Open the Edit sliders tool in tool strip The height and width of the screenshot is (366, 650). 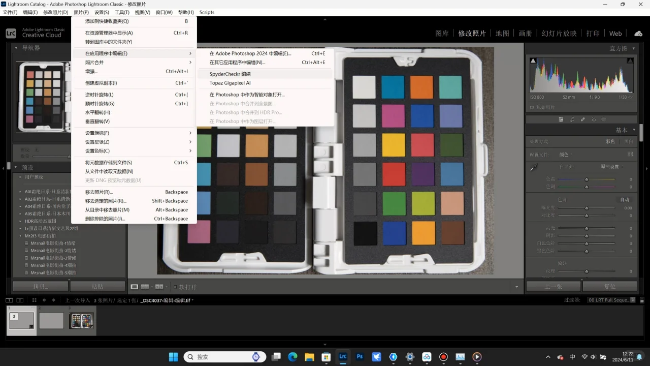(x=561, y=119)
